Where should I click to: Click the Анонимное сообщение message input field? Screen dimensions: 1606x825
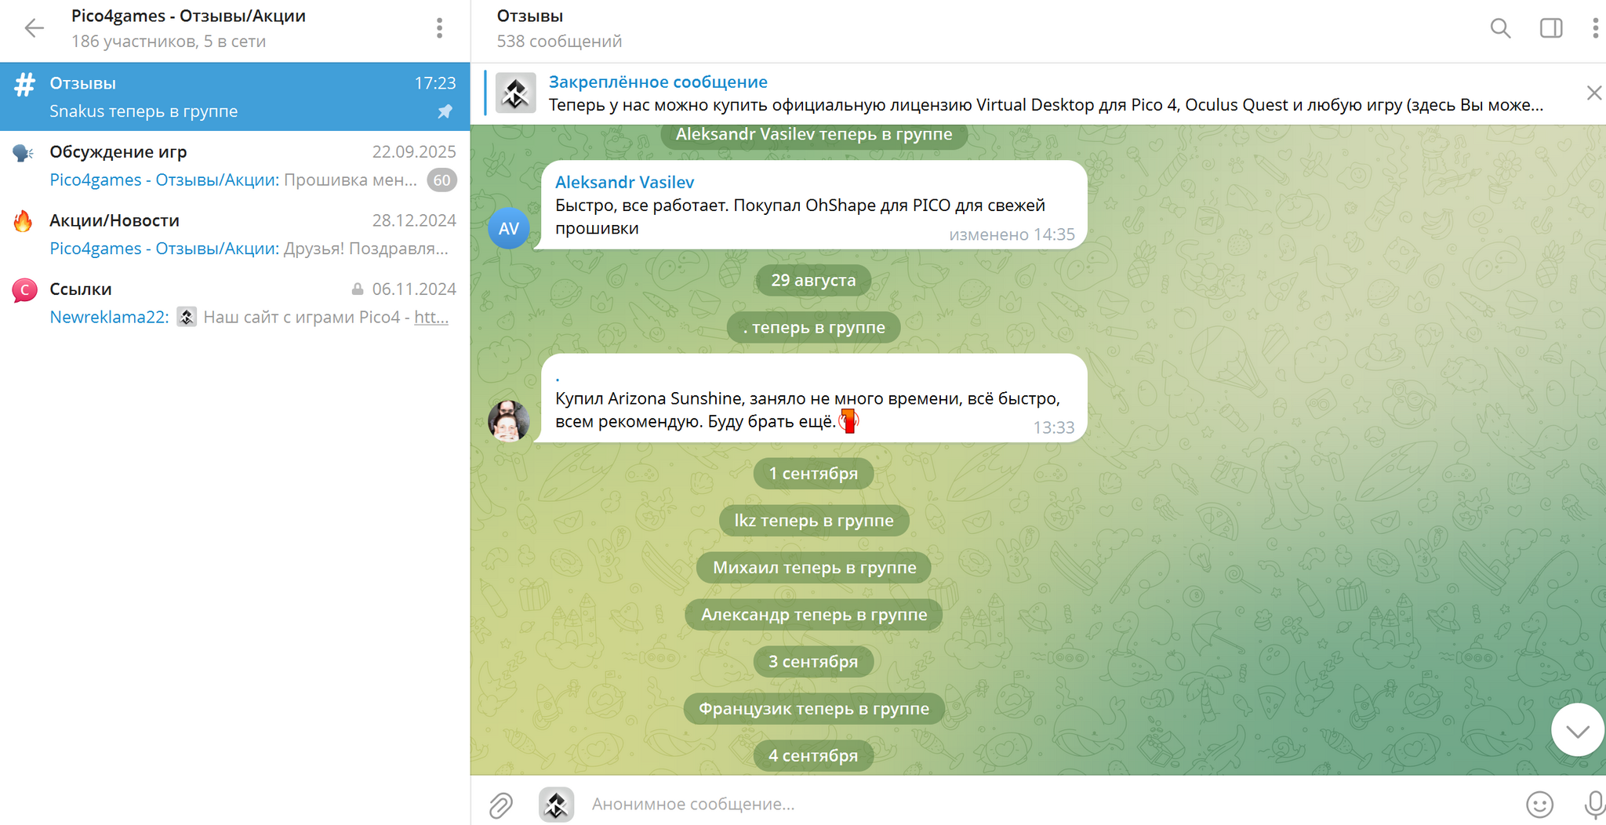1019,805
